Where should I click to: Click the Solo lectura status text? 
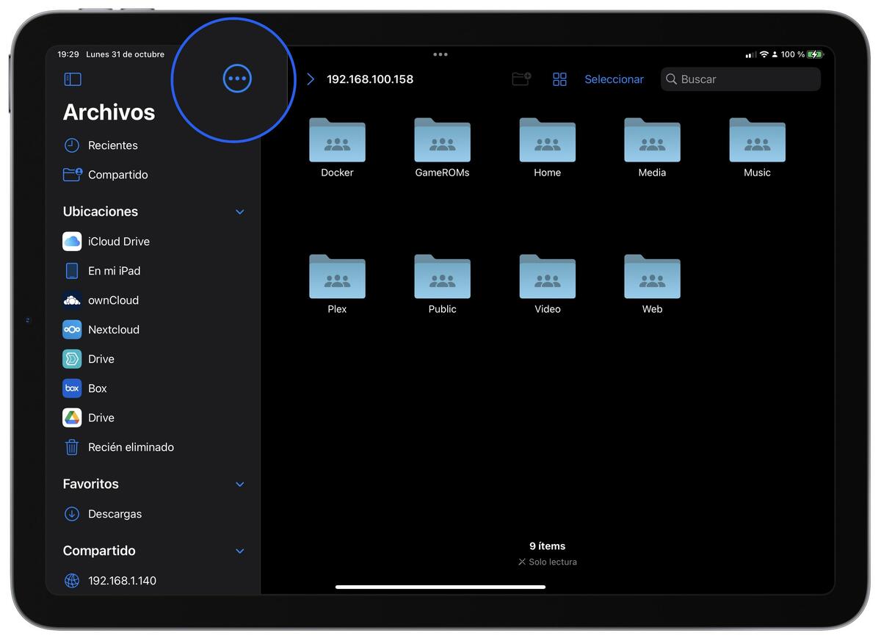548,562
